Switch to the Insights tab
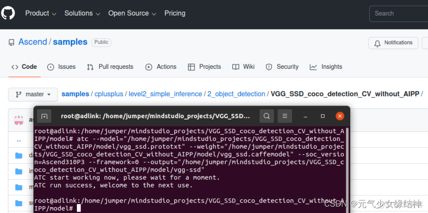This screenshot has height=213, width=428. (x=326, y=67)
